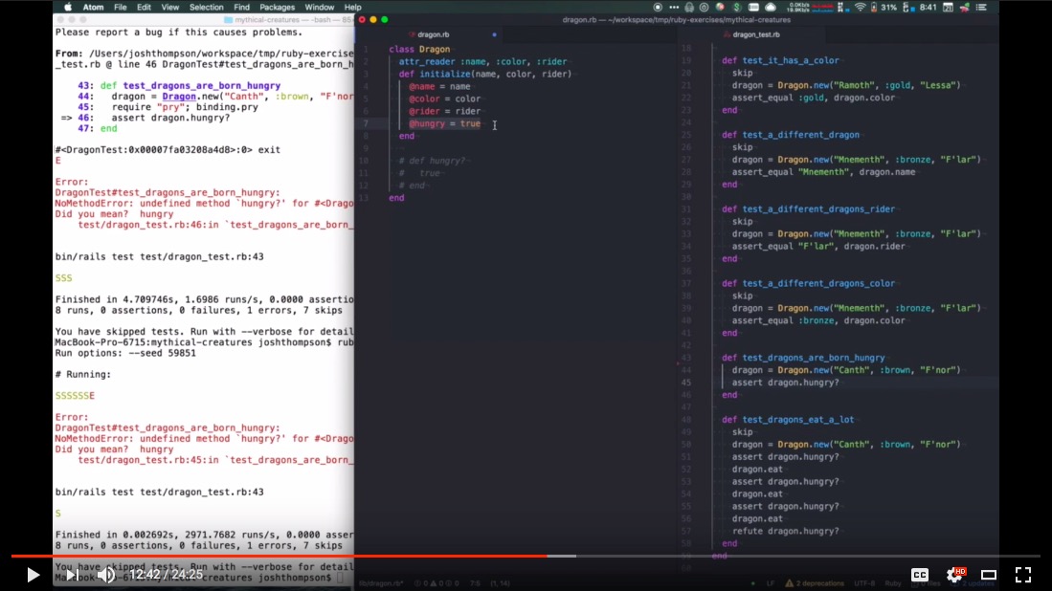Open the Ruby grammar selector in status bar
This screenshot has height=591, width=1052.
(x=891, y=582)
